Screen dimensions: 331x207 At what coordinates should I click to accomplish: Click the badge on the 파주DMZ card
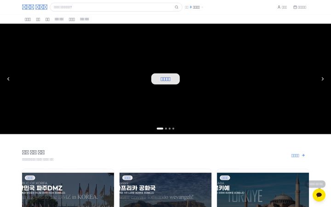click(x=30, y=178)
